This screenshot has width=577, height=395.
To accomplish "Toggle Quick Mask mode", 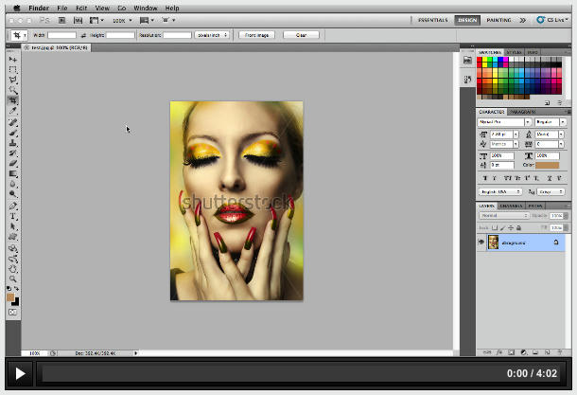I will pos(13,312).
